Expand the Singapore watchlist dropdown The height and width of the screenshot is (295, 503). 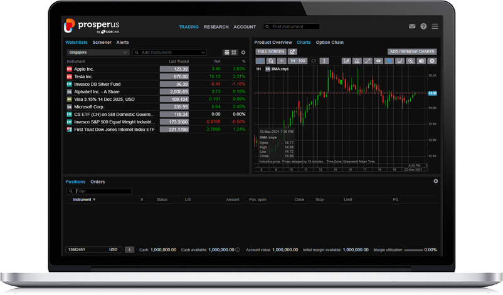coord(97,53)
